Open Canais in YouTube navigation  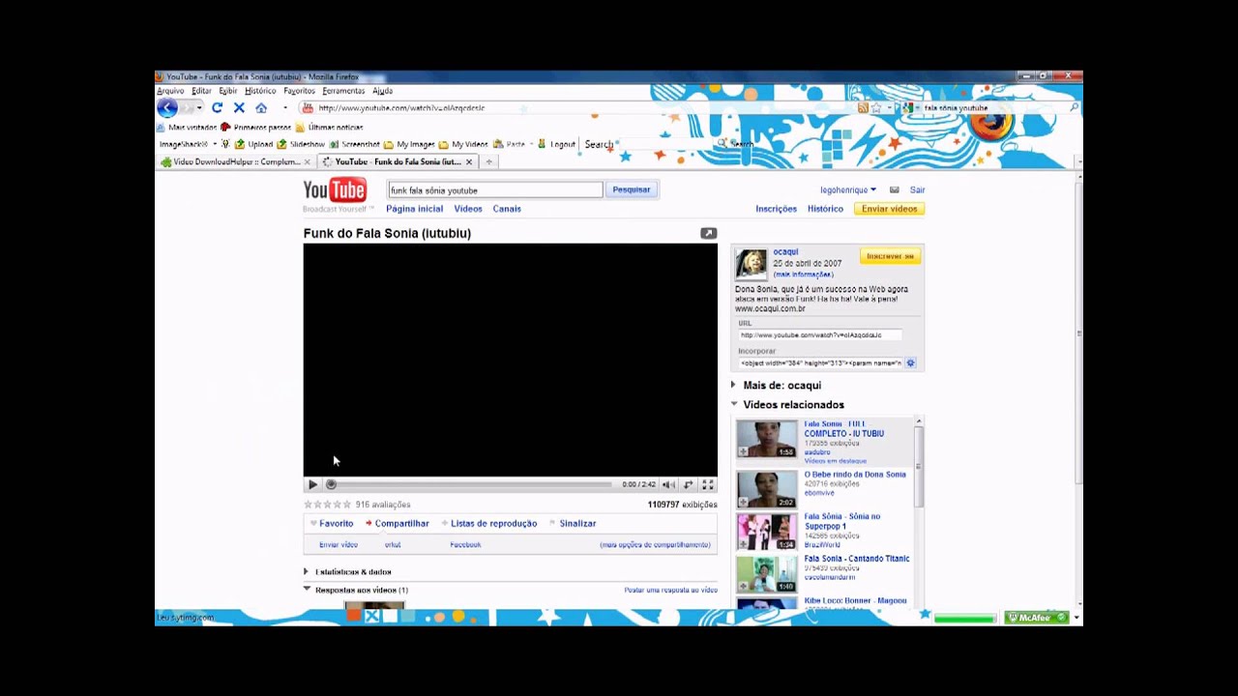507,209
